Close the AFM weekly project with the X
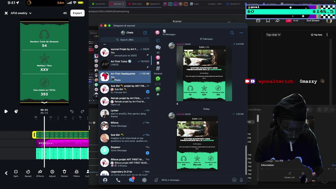 6,13
